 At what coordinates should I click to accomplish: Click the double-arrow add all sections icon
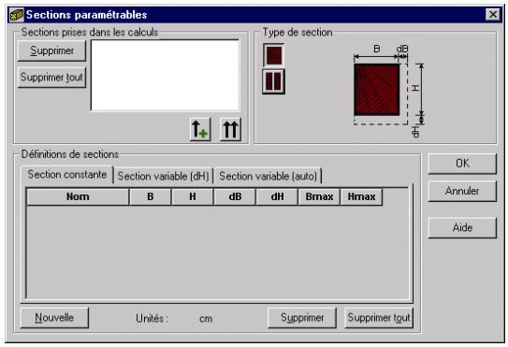click(230, 129)
